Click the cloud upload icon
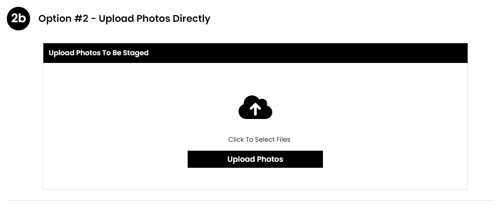The width and height of the screenshot is (499, 217). tap(255, 107)
